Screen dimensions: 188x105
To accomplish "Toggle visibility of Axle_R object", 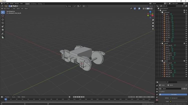I will coord(186,65).
